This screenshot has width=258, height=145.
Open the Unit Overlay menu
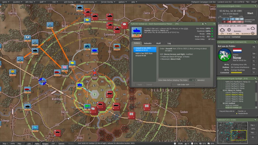click(x=70, y=2)
